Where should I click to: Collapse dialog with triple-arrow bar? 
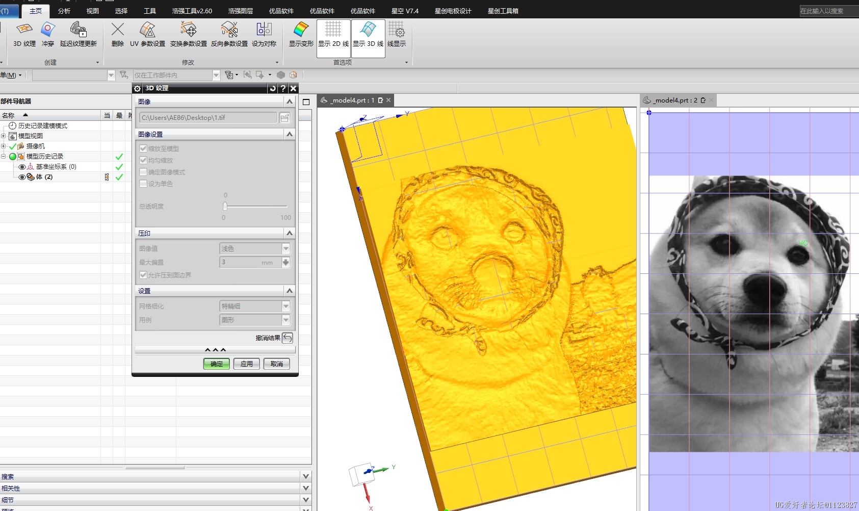[x=215, y=350]
